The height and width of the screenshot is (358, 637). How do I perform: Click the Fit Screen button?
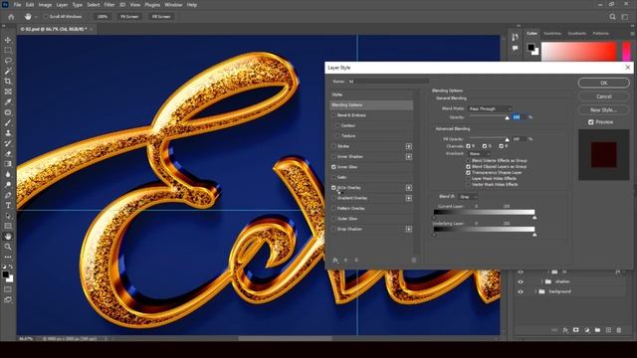[x=129, y=17]
